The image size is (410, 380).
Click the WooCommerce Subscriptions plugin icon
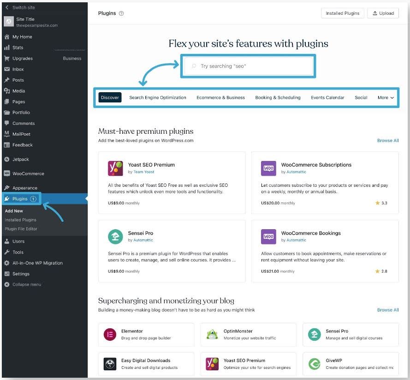click(x=268, y=168)
